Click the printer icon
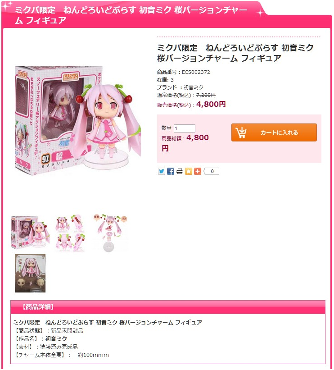 [179, 171]
